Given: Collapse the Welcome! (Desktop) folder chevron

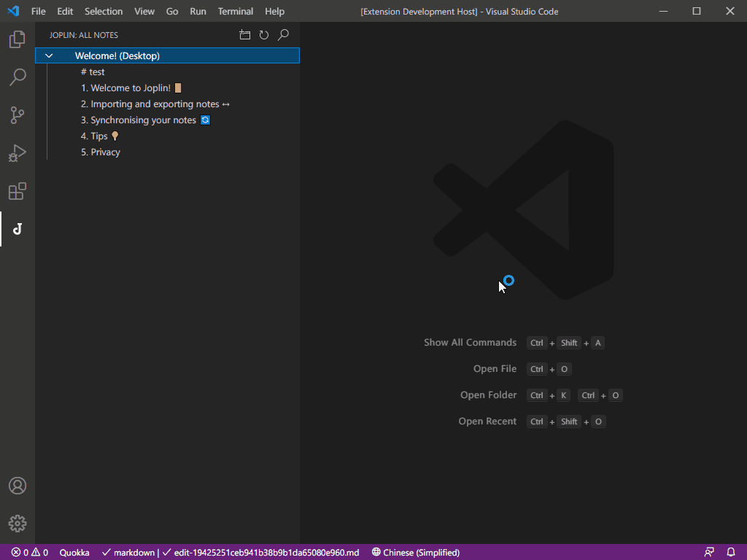Looking at the screenshot, I should pyautogui.click(x=49, y=55).
